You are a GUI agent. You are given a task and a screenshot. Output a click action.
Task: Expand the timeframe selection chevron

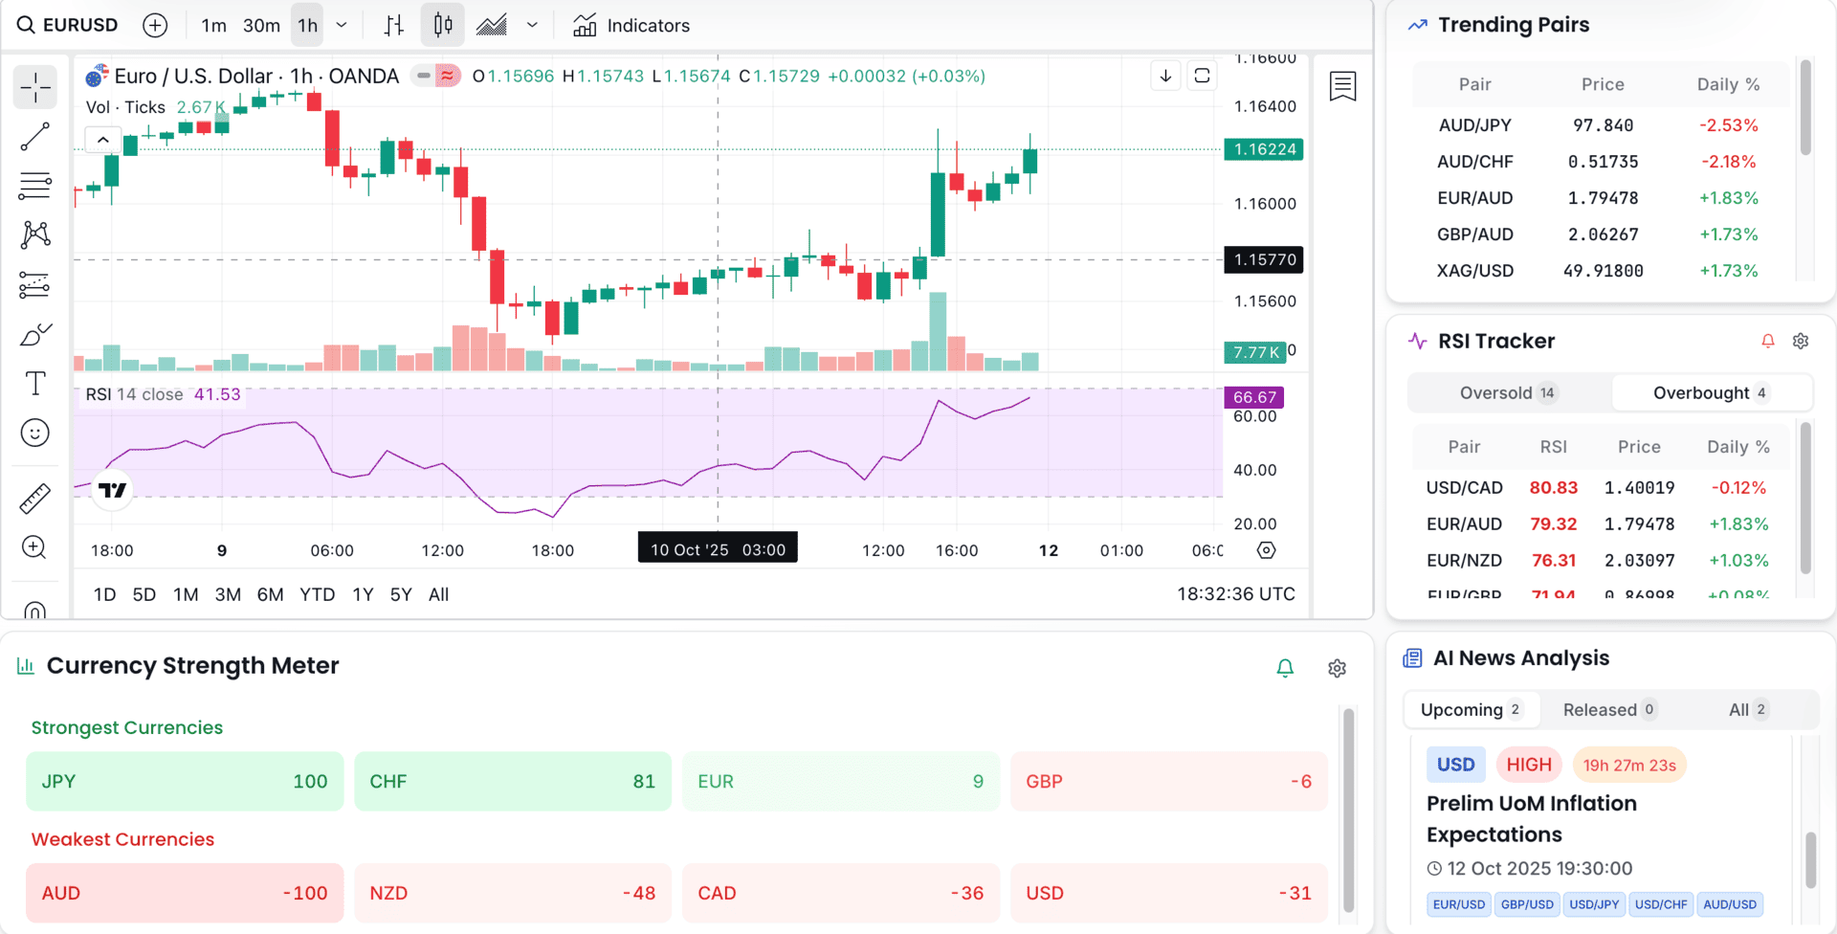point(342,25)
